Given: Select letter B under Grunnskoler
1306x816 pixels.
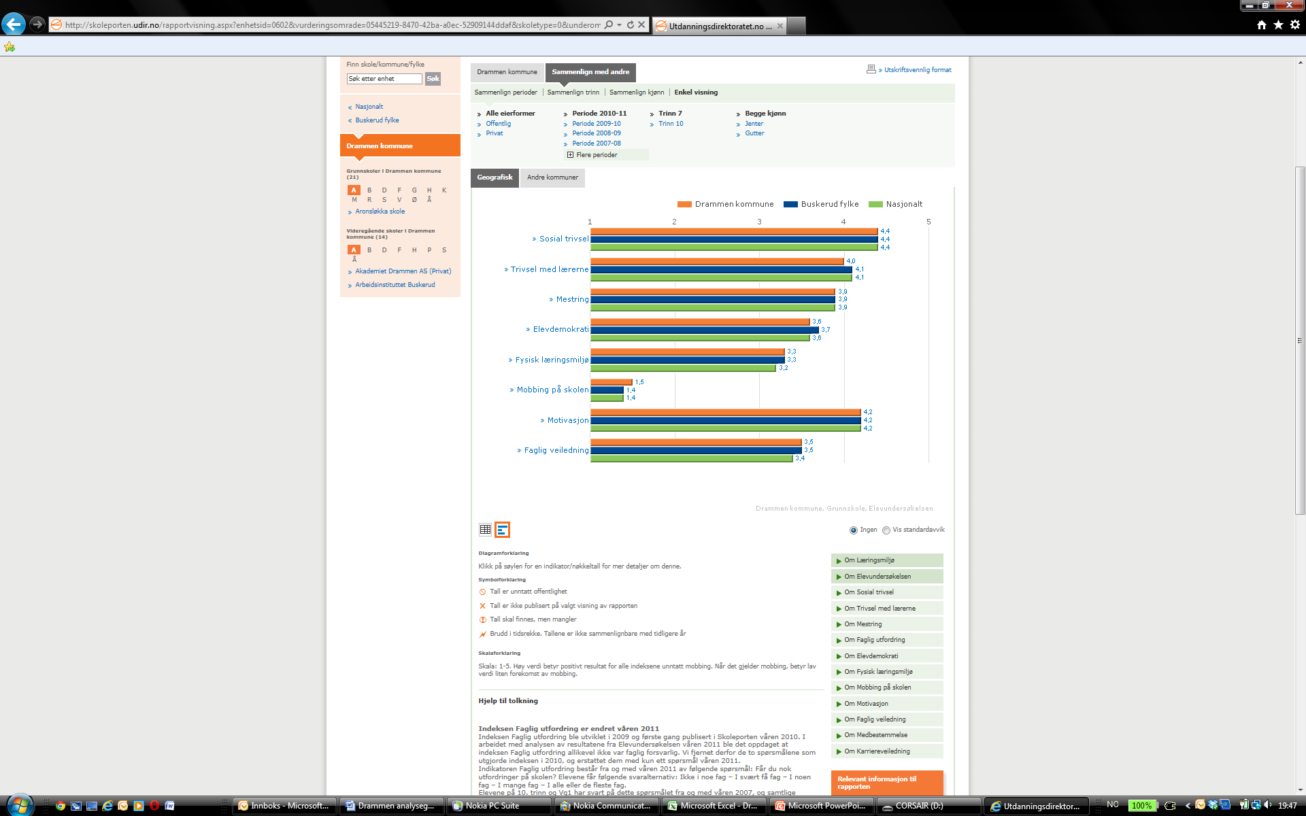Looking at the screenshot, I should 369,190.
